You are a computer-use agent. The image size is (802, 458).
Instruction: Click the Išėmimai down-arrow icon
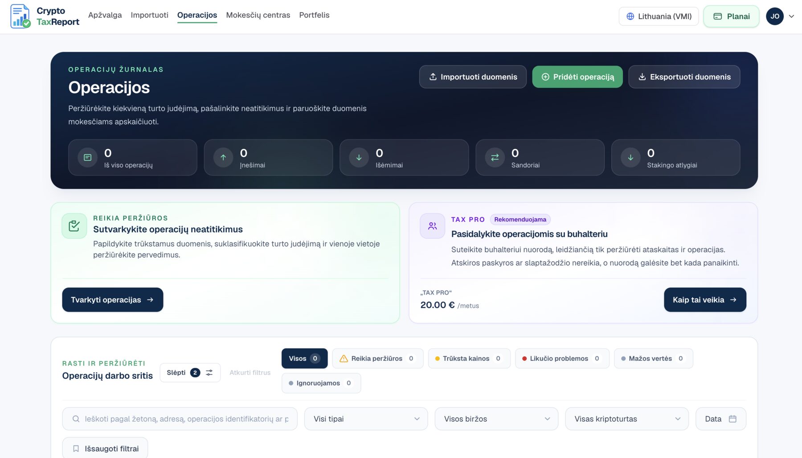(359, 157)
